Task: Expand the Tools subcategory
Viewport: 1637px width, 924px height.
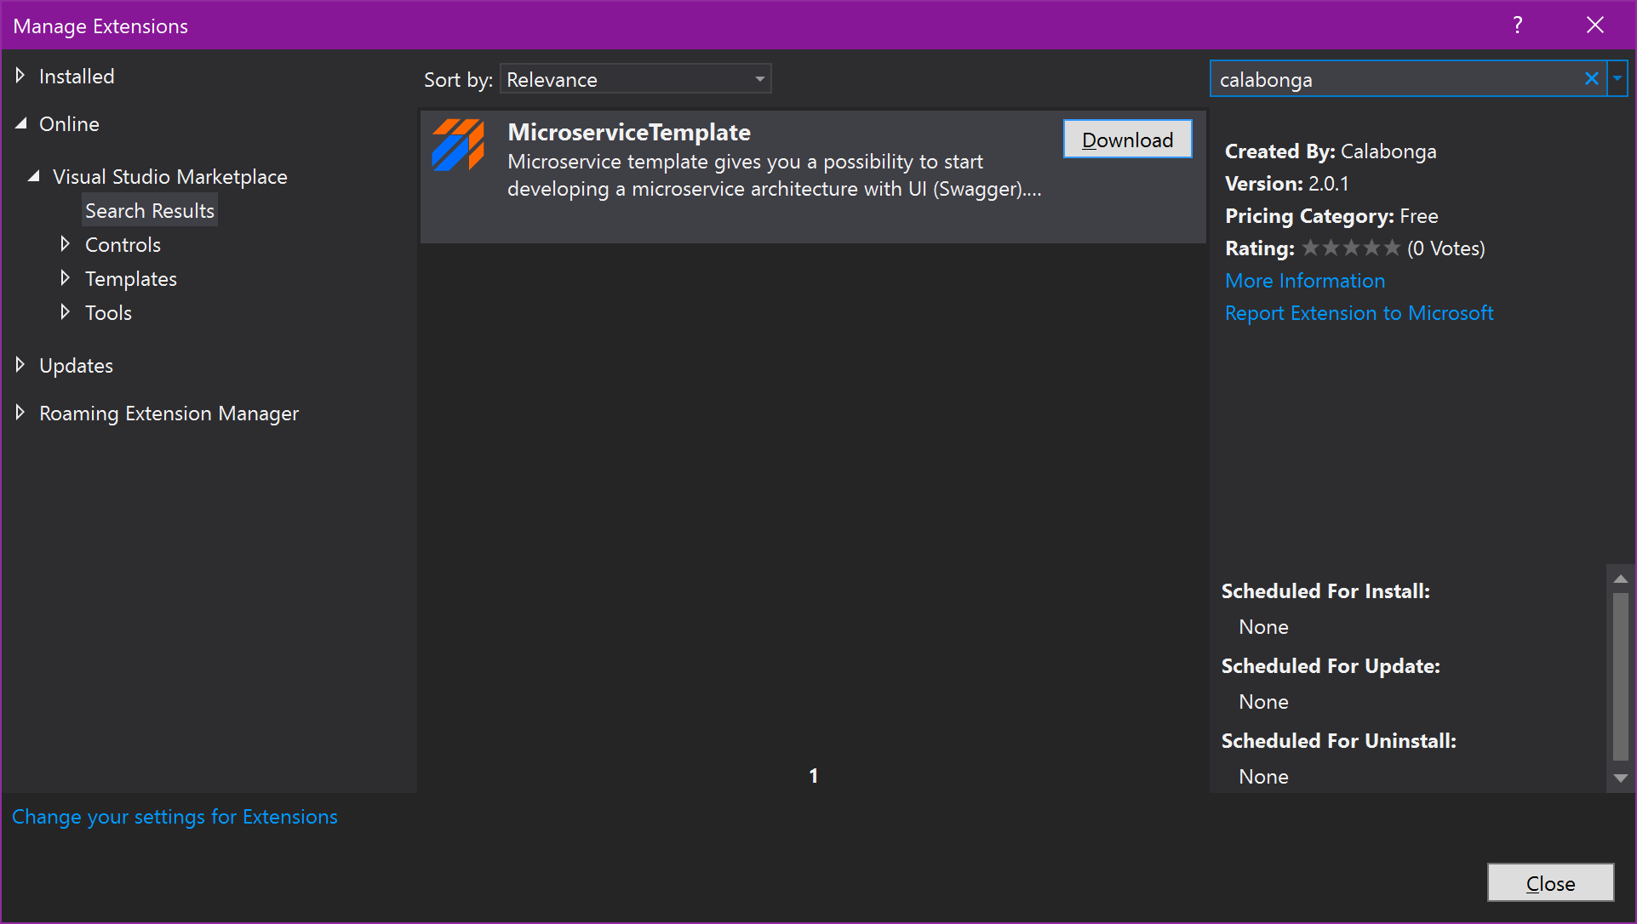Action: [65, 312]
